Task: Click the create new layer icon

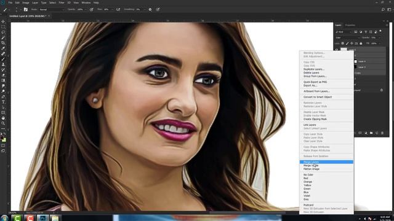Action: [x=377, y=133]
